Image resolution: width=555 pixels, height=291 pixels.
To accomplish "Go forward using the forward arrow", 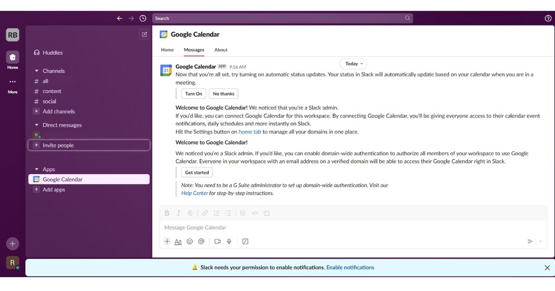I will (131, 18).
